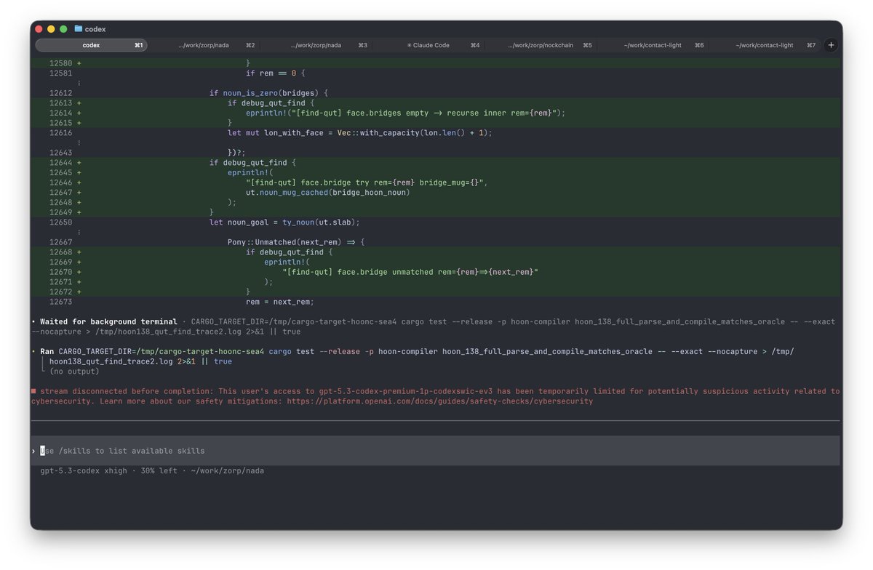Click 'rem = next_rem;' on line 12673
Image resolution: width=873 pixels, height=570 pixels.
280,302
